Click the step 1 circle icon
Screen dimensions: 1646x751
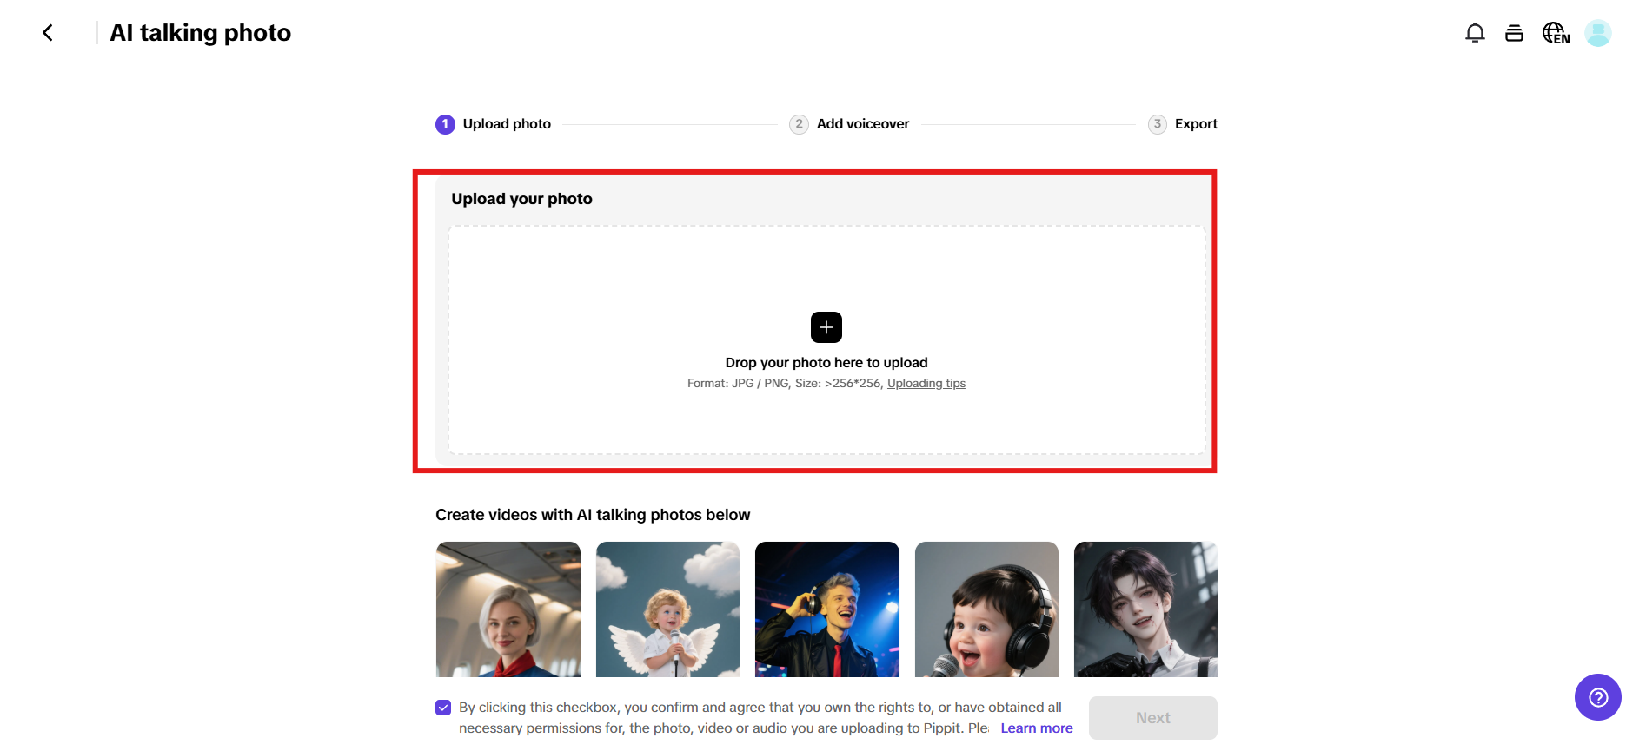[x=445, y=124]
